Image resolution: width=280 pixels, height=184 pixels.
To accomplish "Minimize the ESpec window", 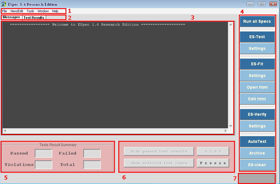I will pyautogui.click(x=250, y=4).
